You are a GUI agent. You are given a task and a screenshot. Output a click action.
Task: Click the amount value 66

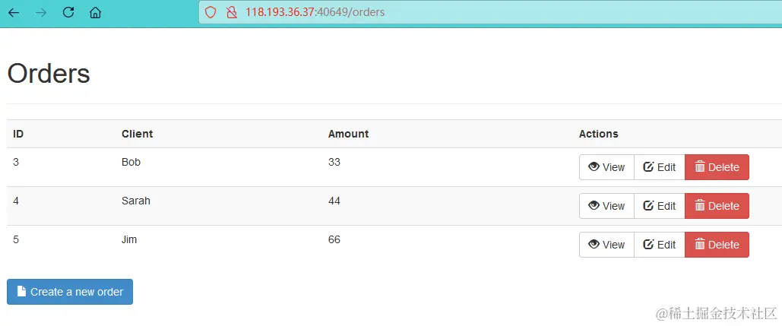click(x=334, y=240)
